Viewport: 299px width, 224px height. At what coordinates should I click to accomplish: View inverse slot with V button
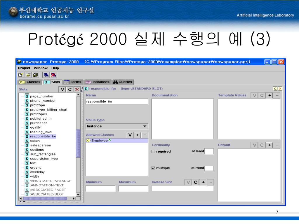pos(188,182)
